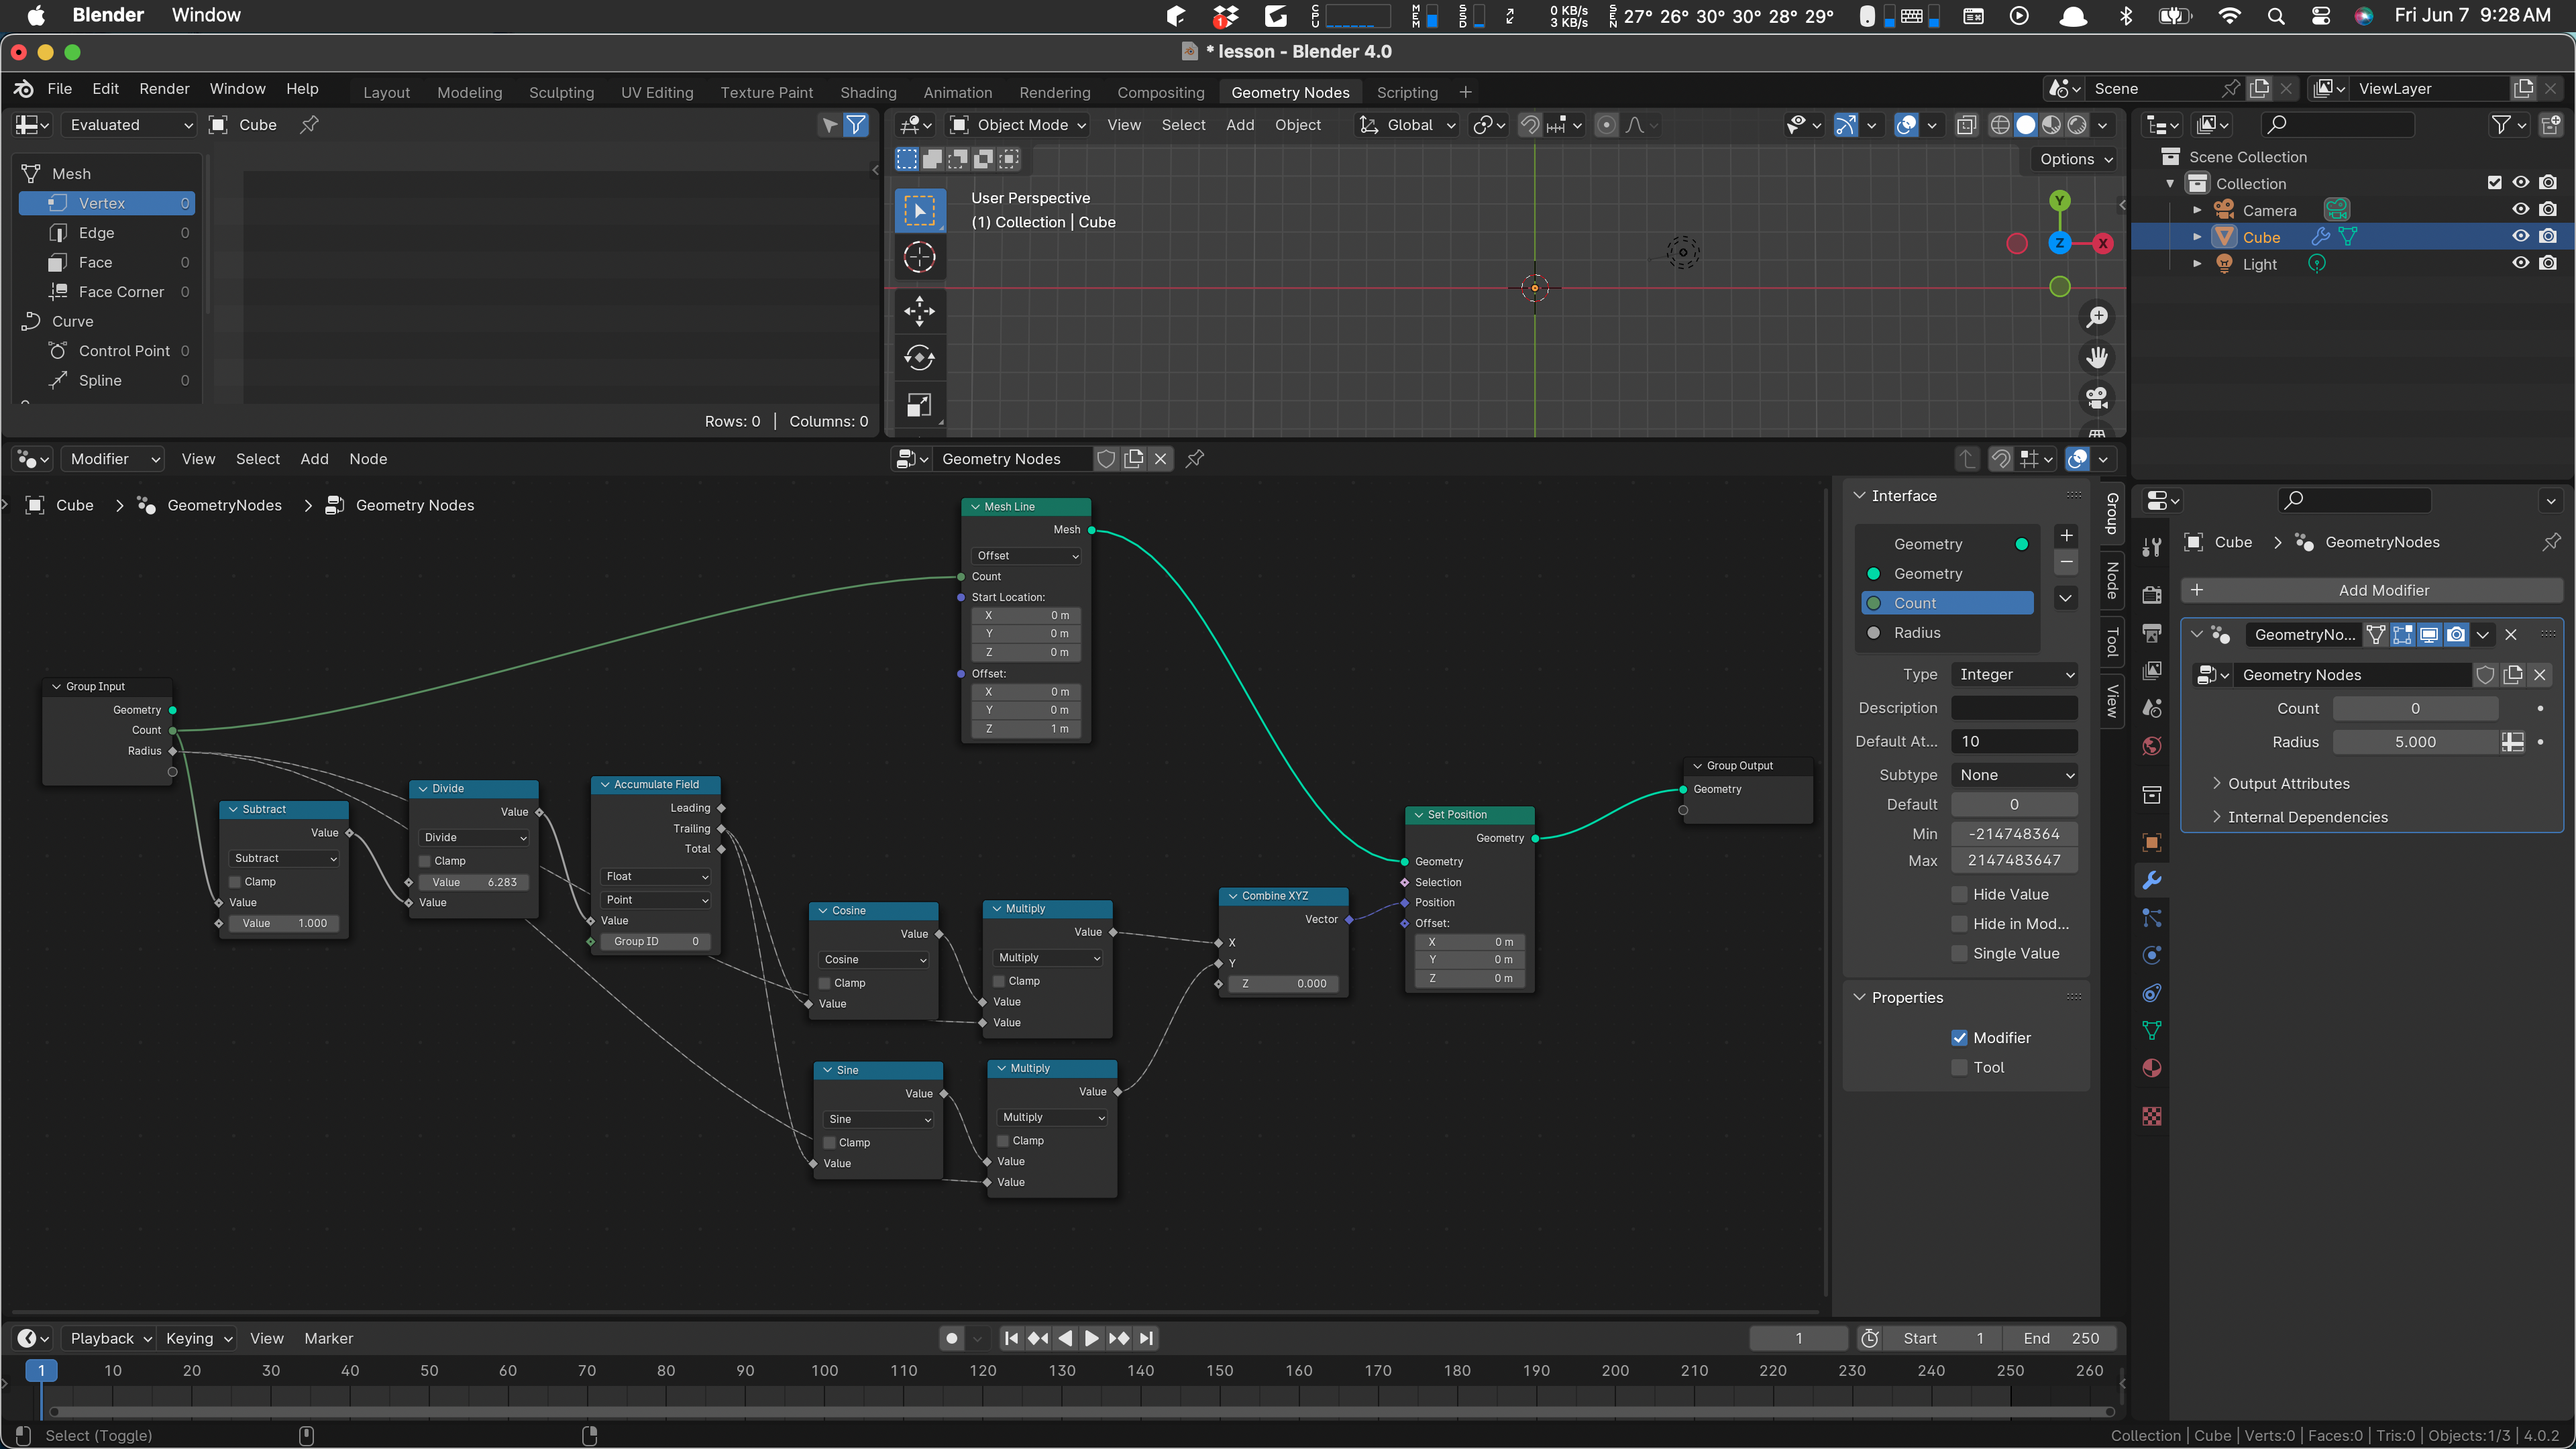Viewport: 2576px width, 1449px height.
Task: Hide the Light in the outliner
Action: (x=2520, y=263)
